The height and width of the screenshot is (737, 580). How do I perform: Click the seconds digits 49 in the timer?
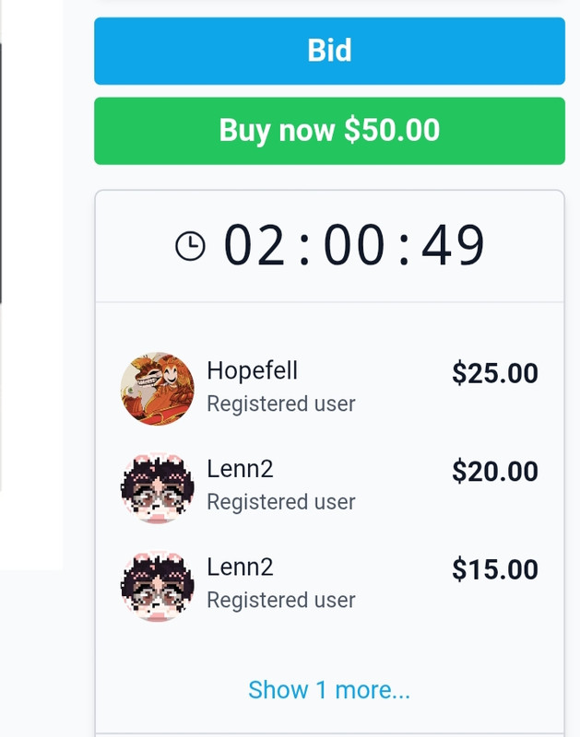(x=453, y=245)
